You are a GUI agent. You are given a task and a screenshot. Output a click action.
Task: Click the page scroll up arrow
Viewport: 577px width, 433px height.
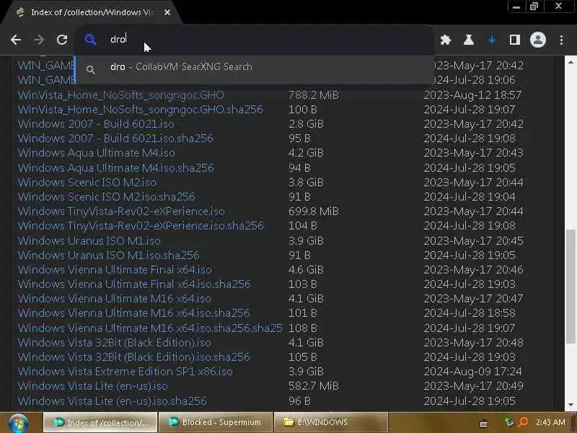tap(571, 62)
